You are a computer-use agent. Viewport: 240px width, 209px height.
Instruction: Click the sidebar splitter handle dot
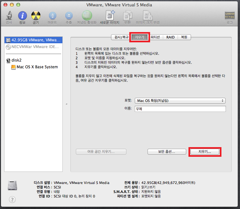click(67, 104)
